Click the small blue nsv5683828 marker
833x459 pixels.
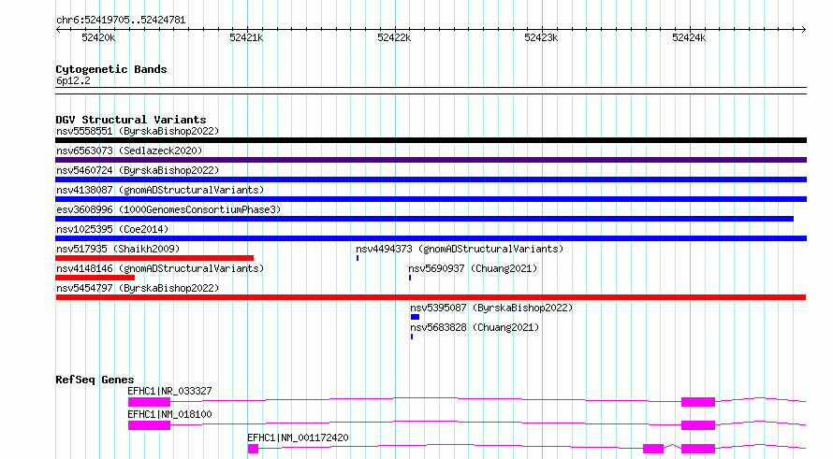click(x=412, y=337)
